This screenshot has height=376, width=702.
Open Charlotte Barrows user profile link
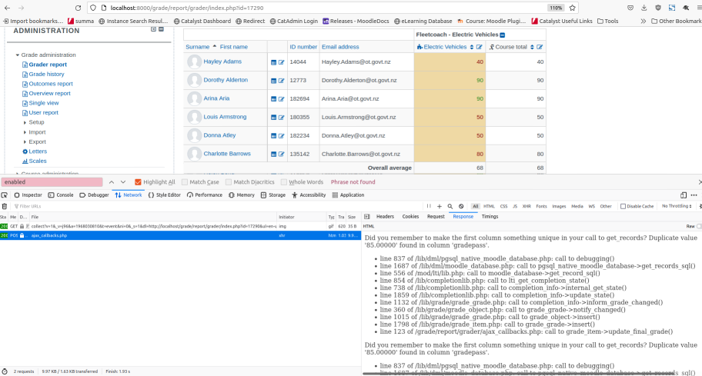point(227,154)
